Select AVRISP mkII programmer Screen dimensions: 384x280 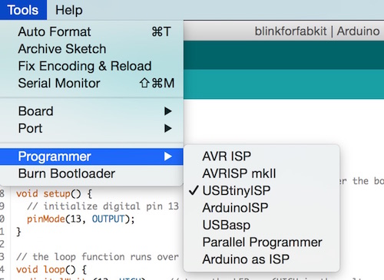pos(262,173)
